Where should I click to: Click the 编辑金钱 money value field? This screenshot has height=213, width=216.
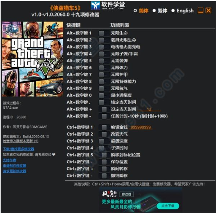pos(141,127)
